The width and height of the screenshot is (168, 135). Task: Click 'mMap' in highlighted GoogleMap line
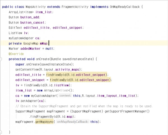click(x=43, y=44)
